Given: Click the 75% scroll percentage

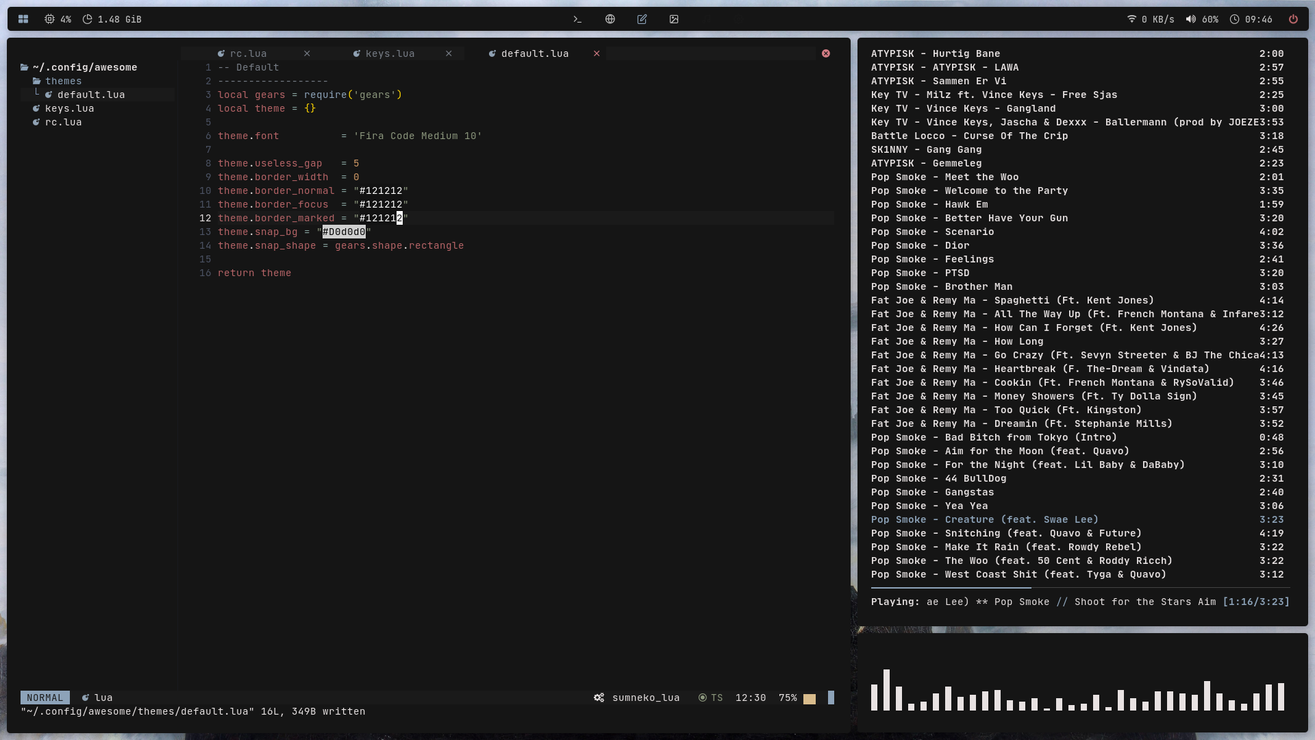Looking at the screenshot, I should 788,698.
